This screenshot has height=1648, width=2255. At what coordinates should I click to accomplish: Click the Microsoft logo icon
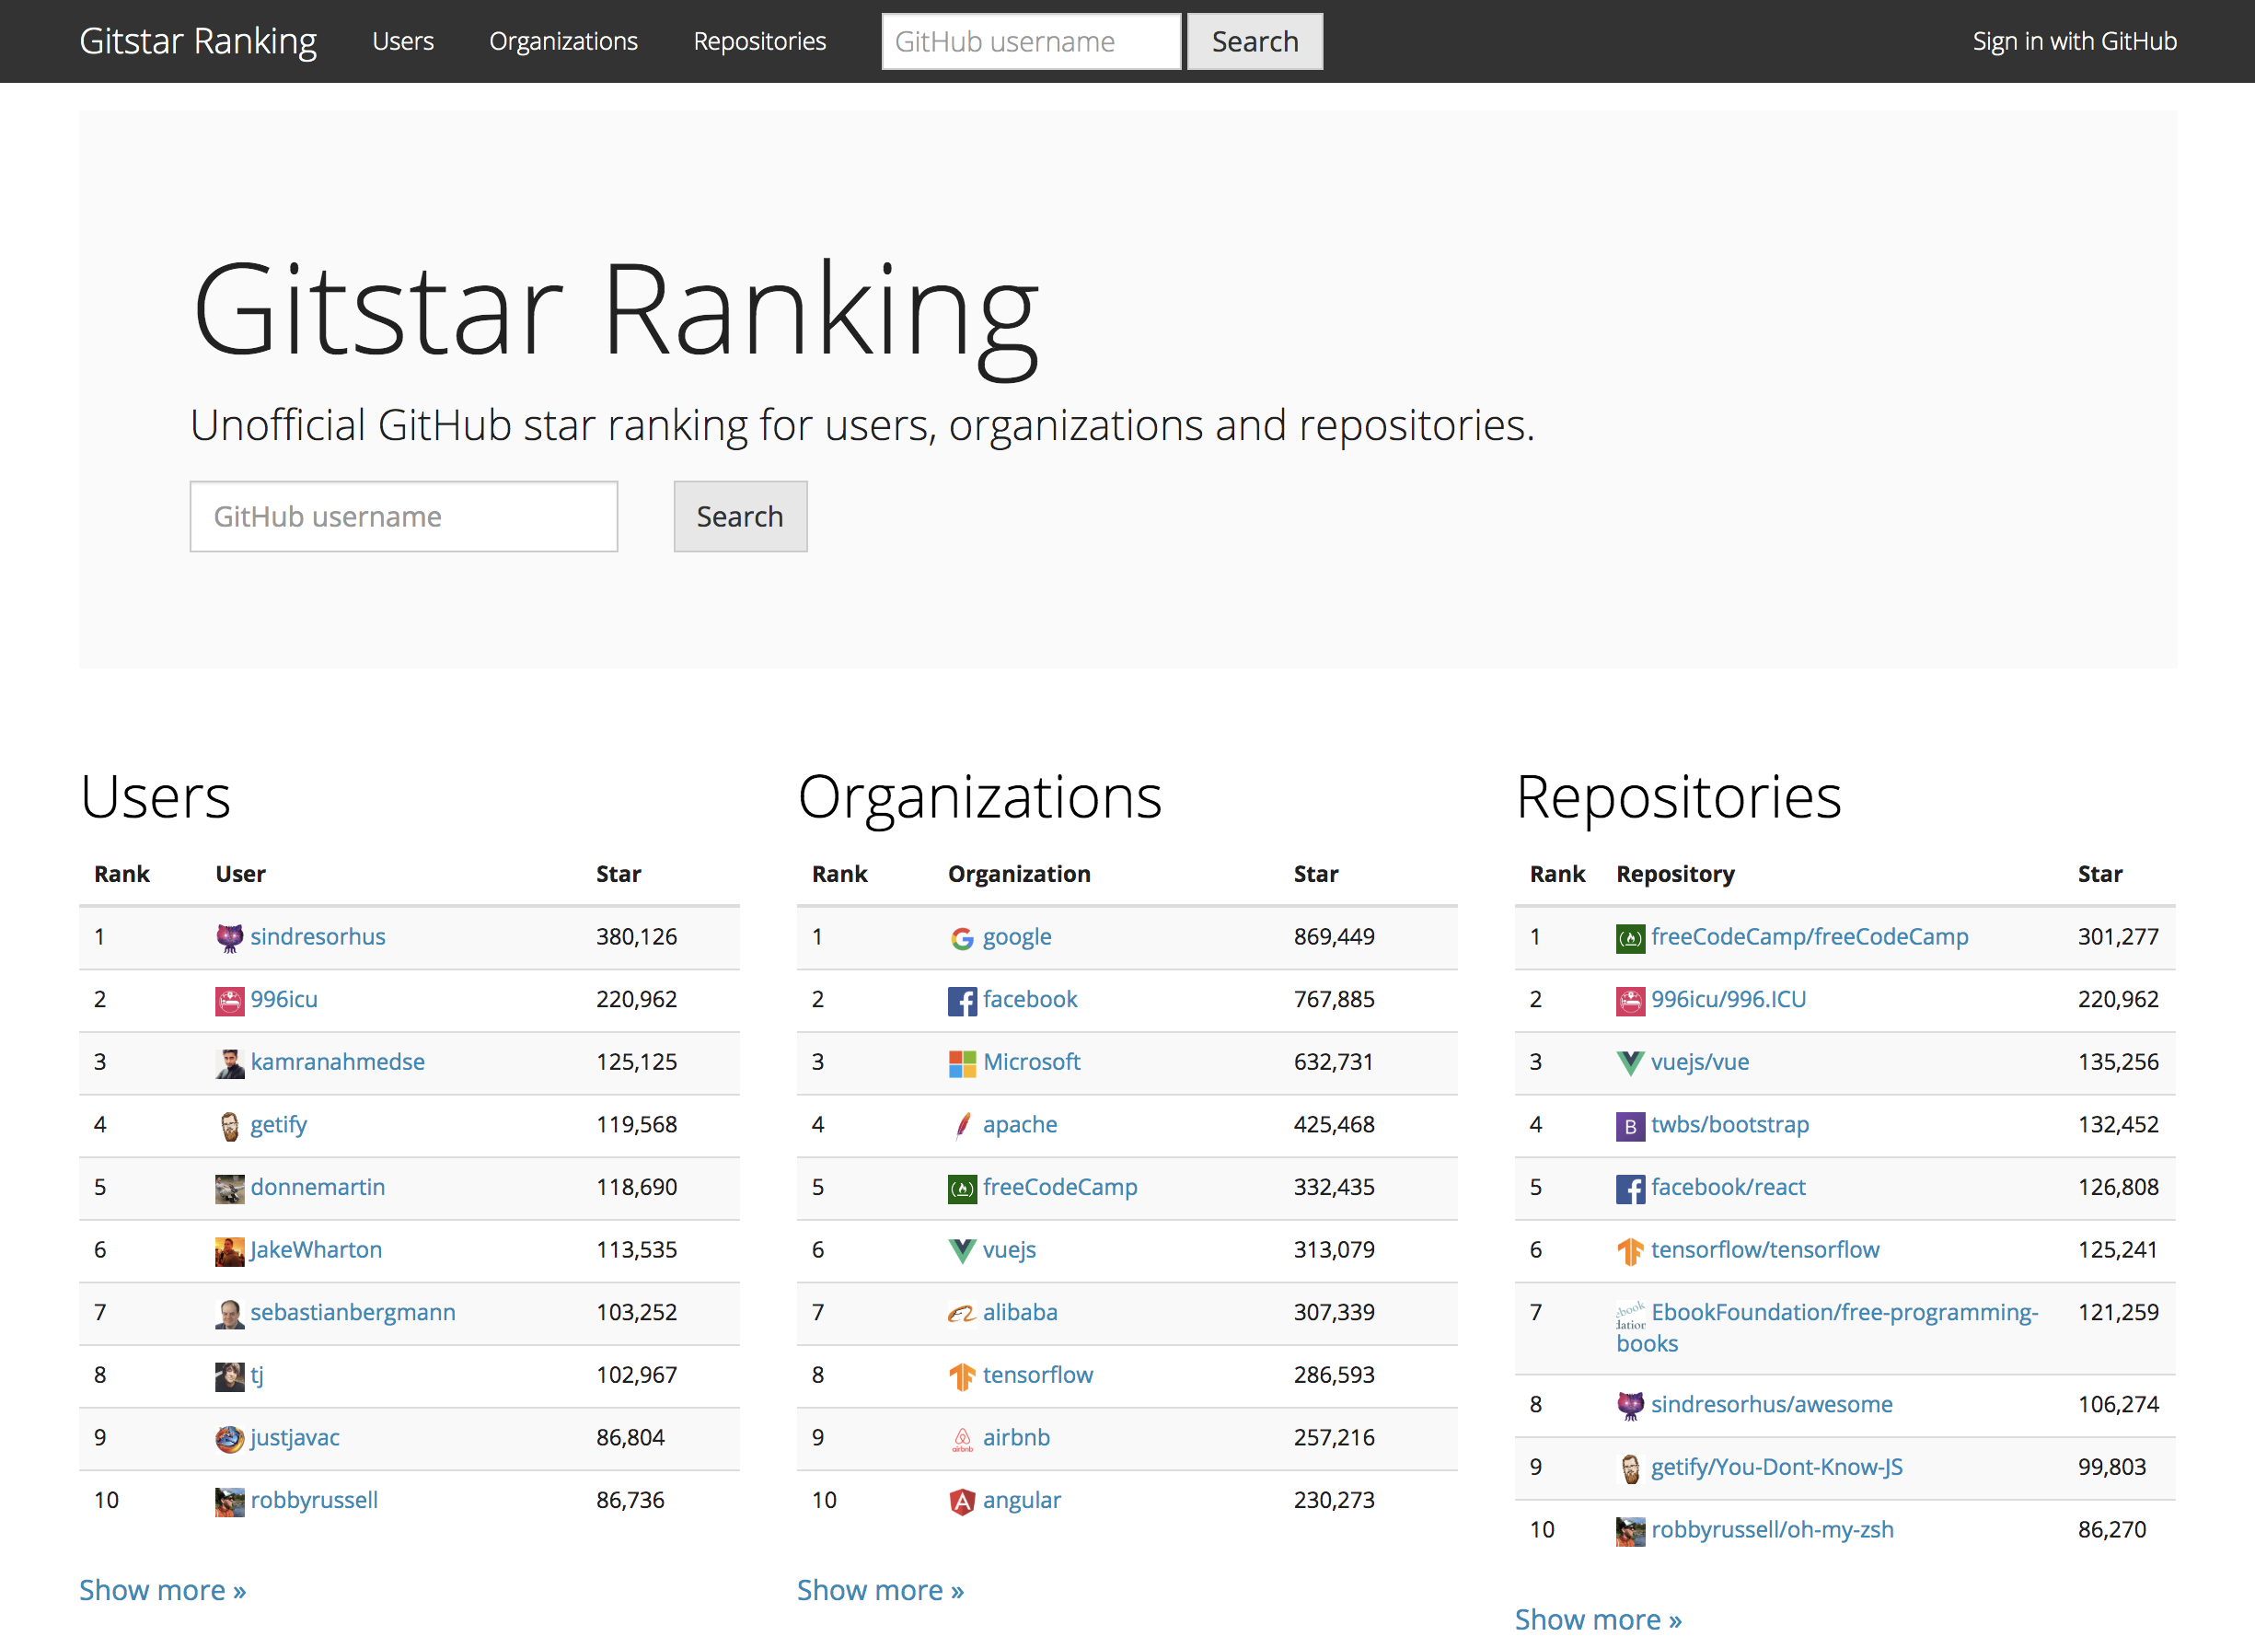962,1063
